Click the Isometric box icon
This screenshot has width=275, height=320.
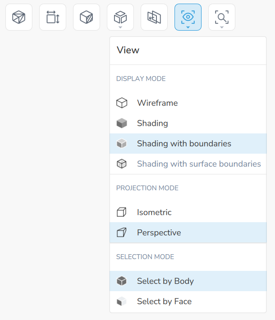(x=122, y=212)
